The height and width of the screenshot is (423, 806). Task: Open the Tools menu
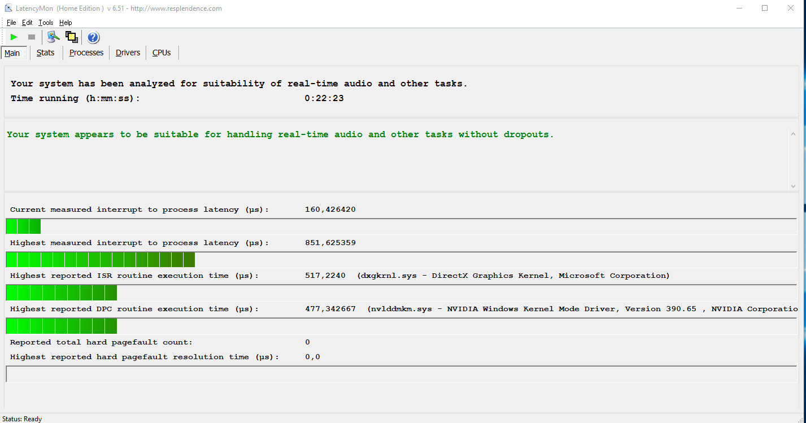(x=46, y=23)
